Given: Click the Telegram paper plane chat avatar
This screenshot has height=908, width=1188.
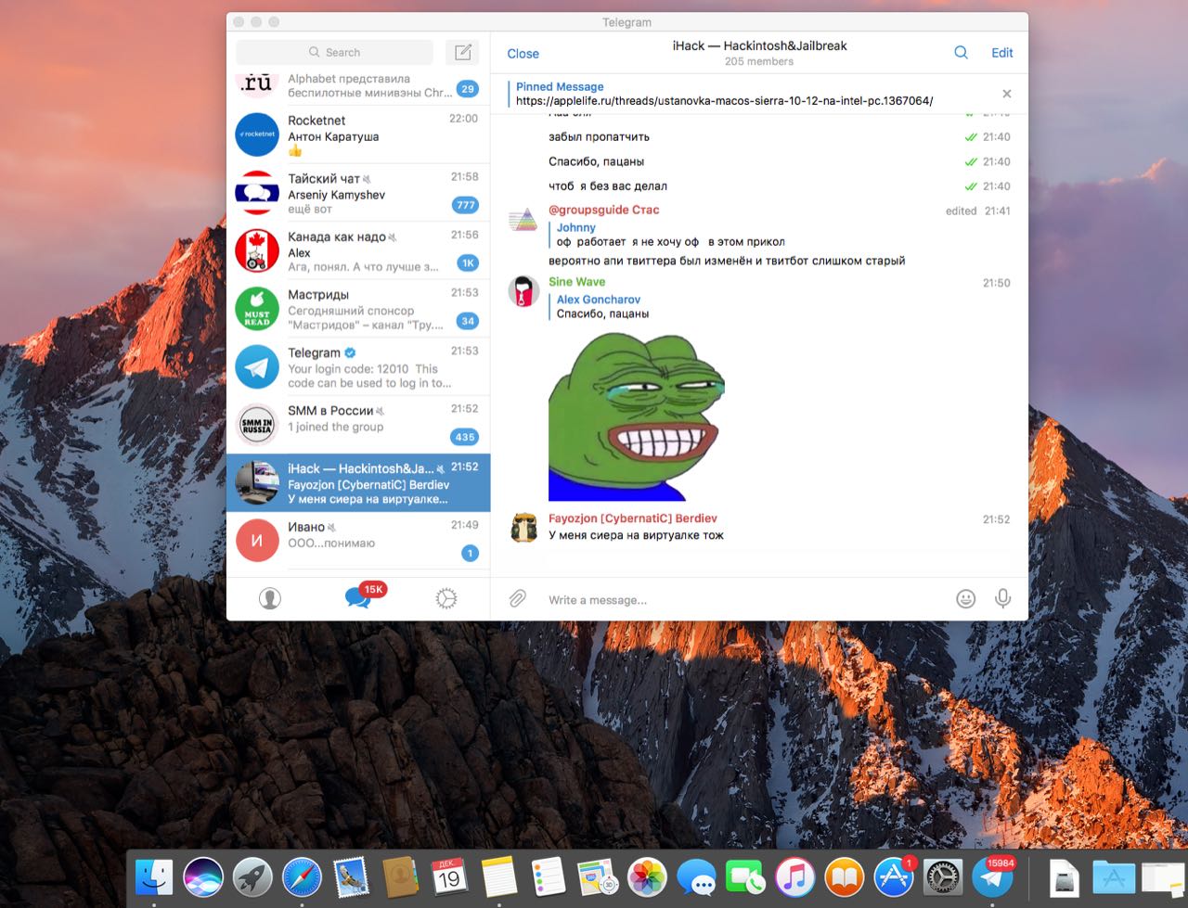Looking at the screenshot, I should click(257, 366).
